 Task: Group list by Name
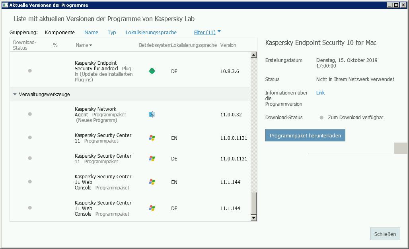91,33
